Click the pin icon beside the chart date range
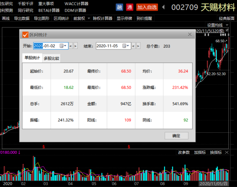Image resolution: width=237 pixels, height=187 pixels. click(227, 31)
